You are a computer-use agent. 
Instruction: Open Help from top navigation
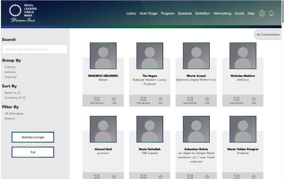pyautogui.click(x=251, y=14)
